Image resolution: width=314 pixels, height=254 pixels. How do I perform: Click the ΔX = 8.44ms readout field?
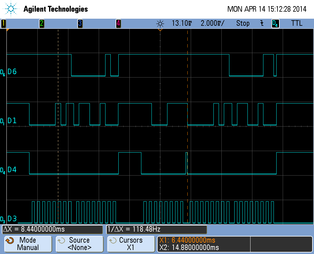[52, 229]
